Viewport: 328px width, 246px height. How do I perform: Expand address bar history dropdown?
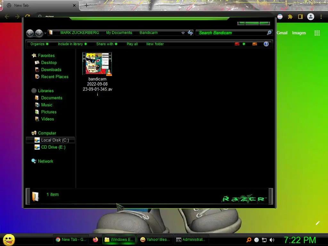(x=183, y=33)
